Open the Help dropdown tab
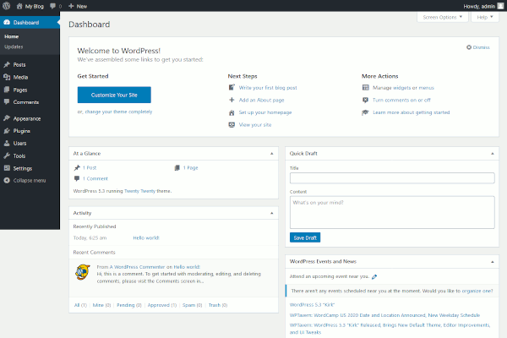This screenshot has width=507, height=338. (483, 17)
